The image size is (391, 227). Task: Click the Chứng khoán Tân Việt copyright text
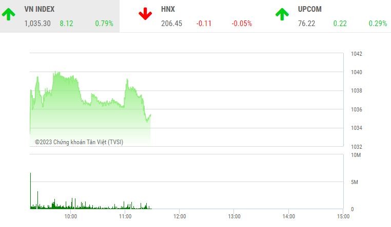tap(79, 142)
